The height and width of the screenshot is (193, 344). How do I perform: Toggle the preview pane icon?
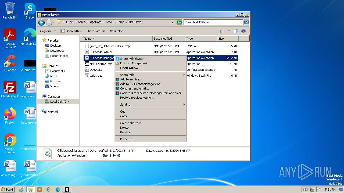[236, 31]
